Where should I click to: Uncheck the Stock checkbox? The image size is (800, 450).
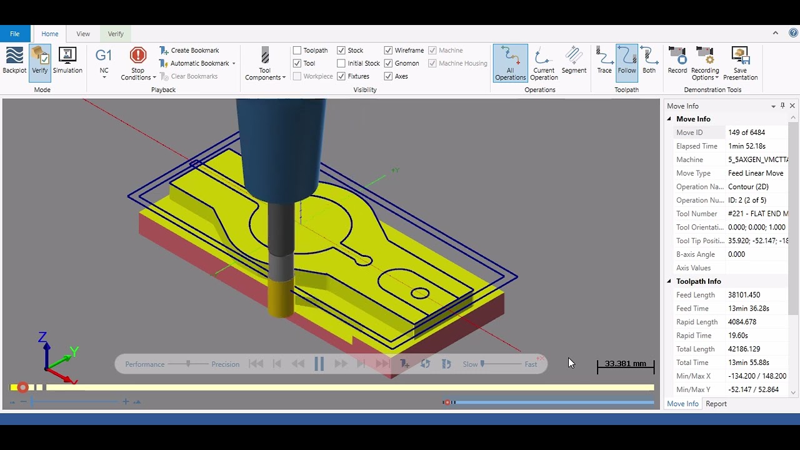(341, 51)
